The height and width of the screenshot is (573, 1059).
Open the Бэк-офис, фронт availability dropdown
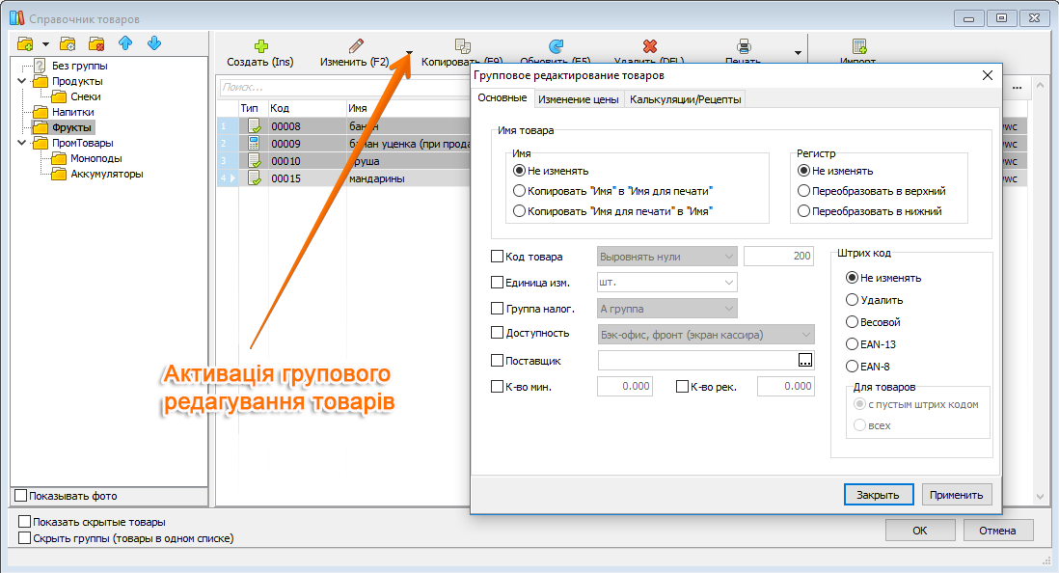706,335
